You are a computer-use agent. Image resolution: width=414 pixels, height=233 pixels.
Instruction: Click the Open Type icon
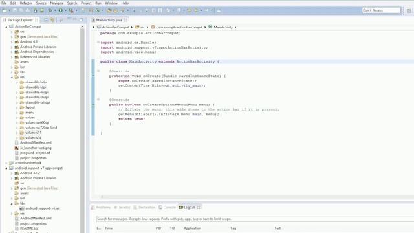click(109, 10)
